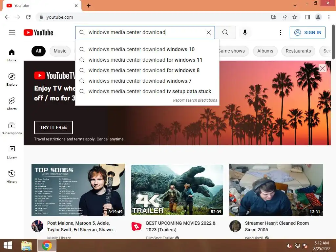Image resolution: width=336 pixels, height=252 pixels.
Task: Click the Music Library channel avatar
Action: coord(37,226)
